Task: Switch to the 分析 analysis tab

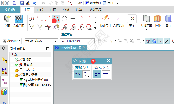Action: coord(66,10)
